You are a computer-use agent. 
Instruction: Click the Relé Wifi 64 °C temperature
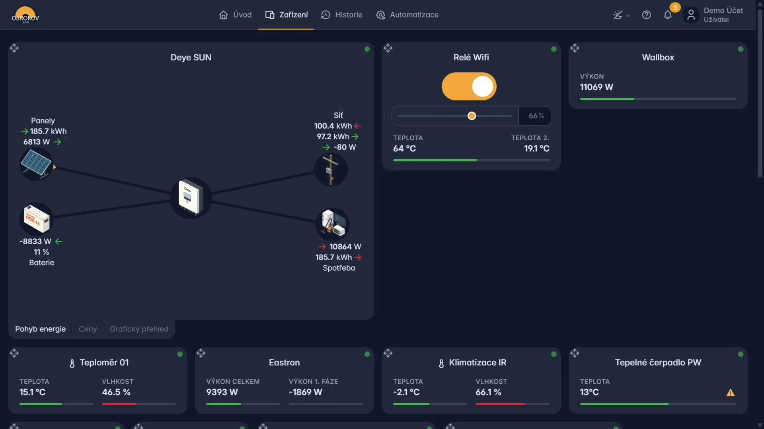pos(404,149)
